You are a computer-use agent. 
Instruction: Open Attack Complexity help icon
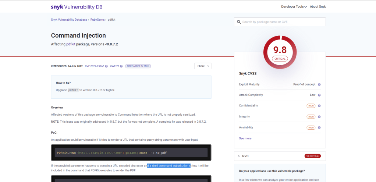pos(319,95)
